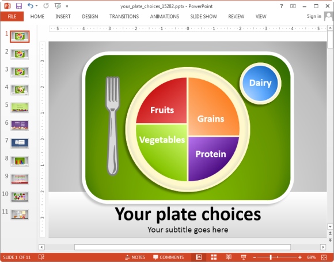Click horizontal scrollbar left arrow
The width and height of the screenshot is (334, 262).
pyautogui.click(x=41, y=247)
